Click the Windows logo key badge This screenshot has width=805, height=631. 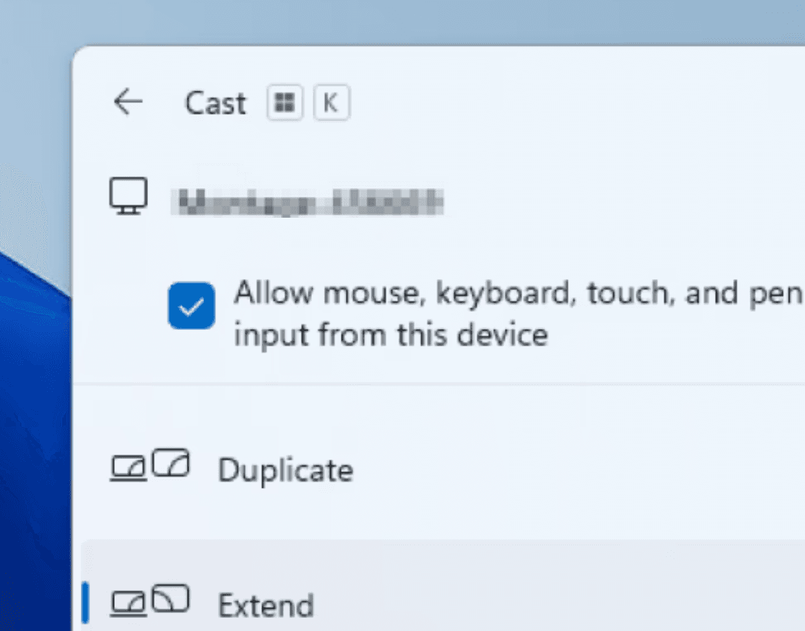(285, 102)
